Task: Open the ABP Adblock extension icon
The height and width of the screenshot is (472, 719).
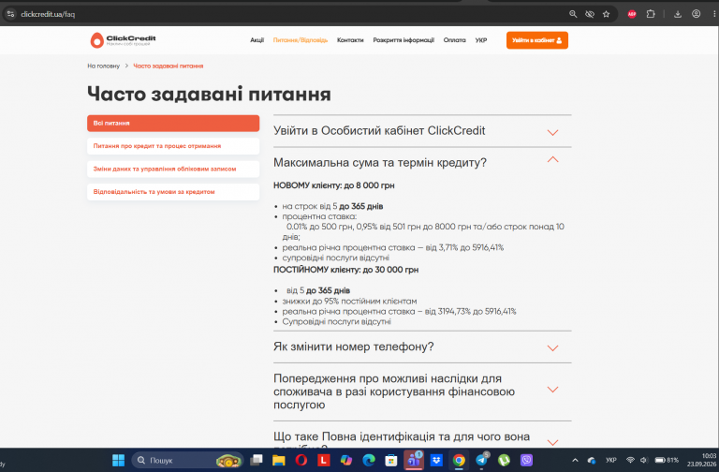Action: coord(632,14)
